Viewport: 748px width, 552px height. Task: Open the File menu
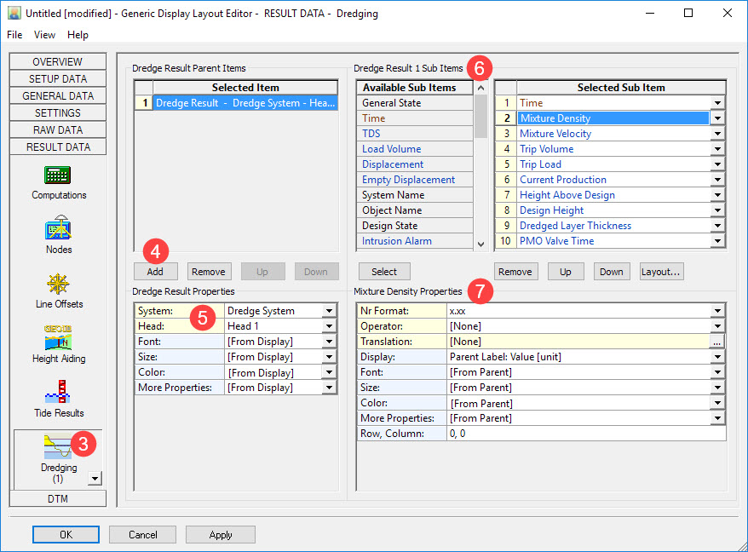pyautogui.click(x=15, y=35)
